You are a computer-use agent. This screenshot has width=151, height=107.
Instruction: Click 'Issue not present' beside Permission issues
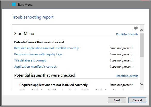click(x=121, y=54)
